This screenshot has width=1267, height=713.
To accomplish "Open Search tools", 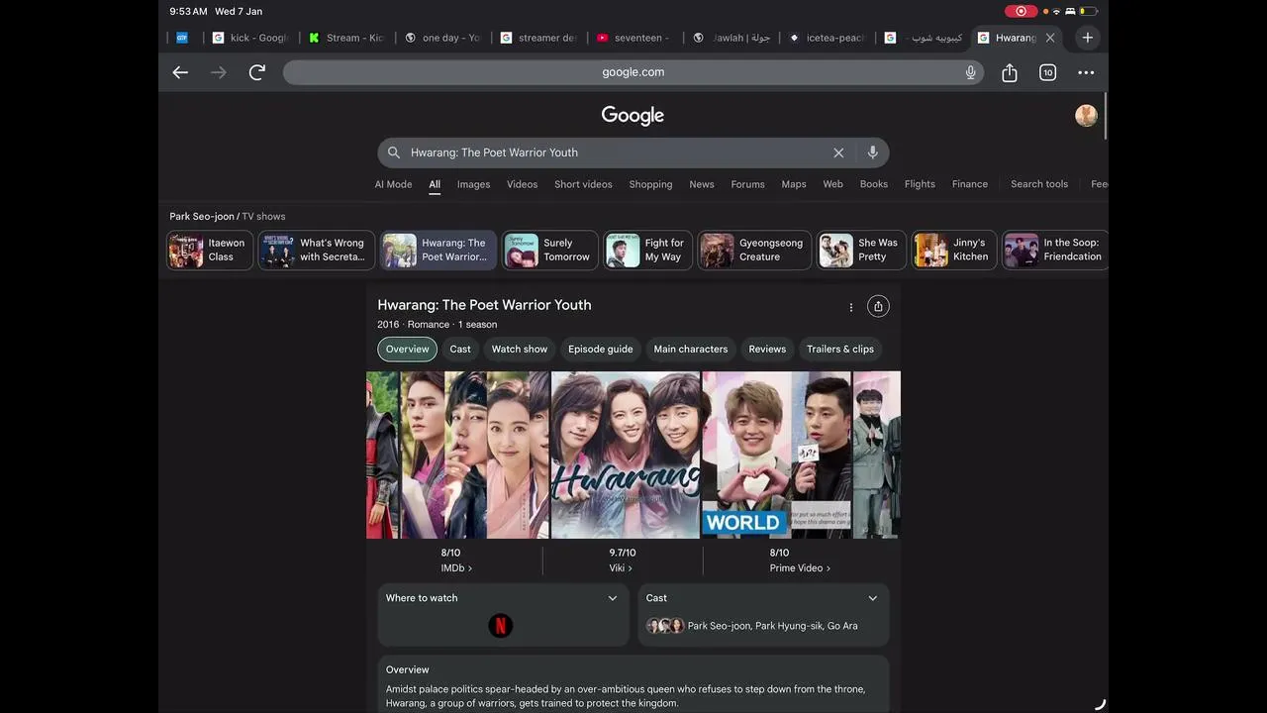I will (x=1039, y=184).
